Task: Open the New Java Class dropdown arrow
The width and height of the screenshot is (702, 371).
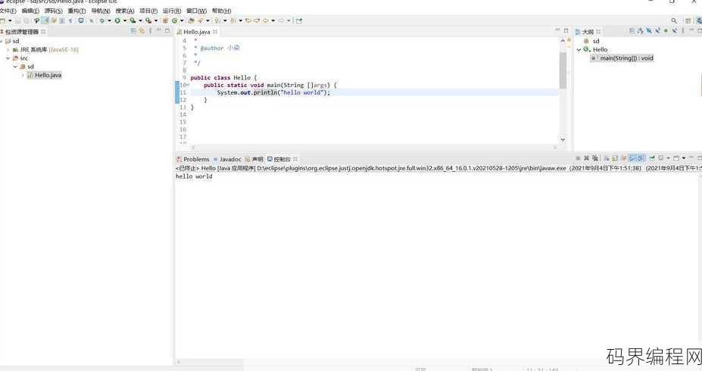Action: (182, 20)
